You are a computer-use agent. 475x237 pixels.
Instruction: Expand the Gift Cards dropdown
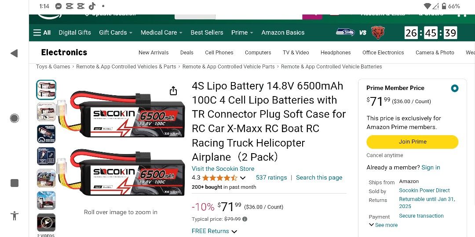[115, 32]
